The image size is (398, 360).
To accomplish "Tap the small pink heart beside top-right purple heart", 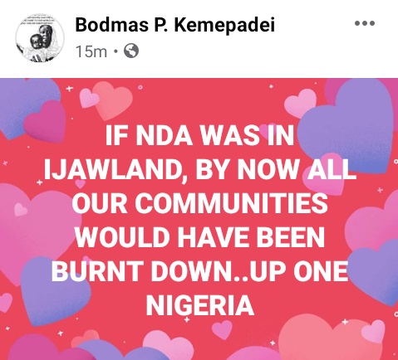I will 300,103.
